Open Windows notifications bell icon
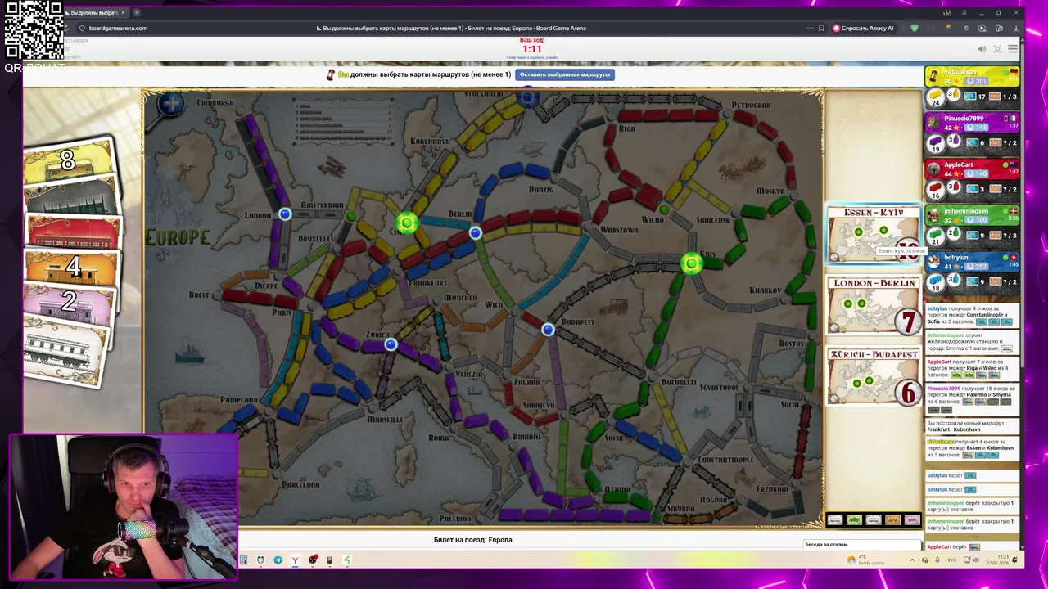 [x=1014, y=560]
